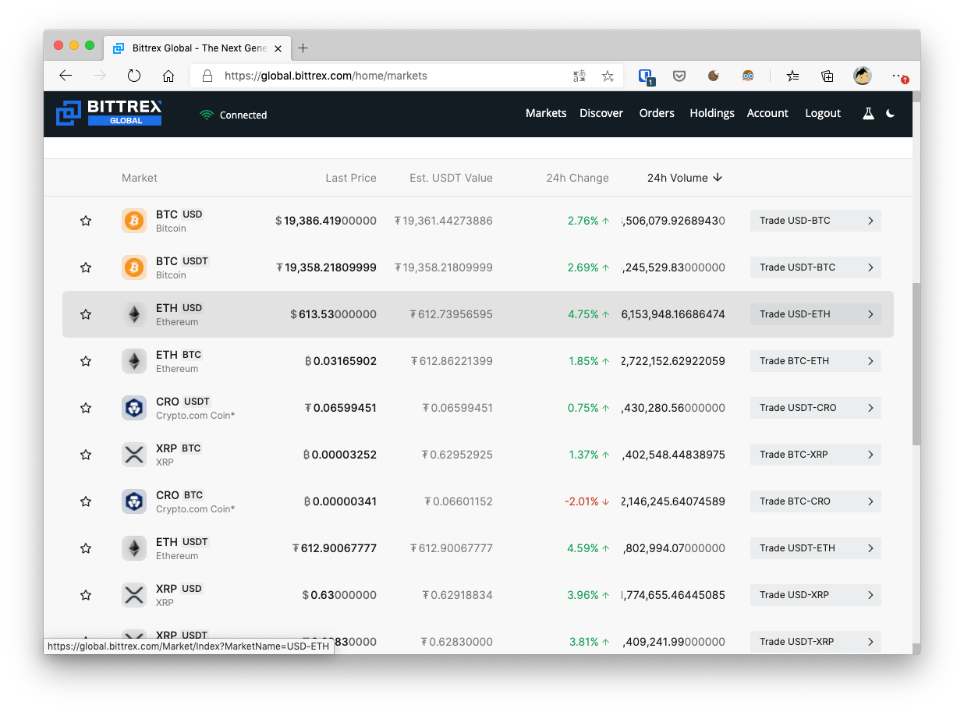This screenshot has height=712, width=964.
Task: Click the XRP icon in XRP BTC row
Action: [134, 455]
